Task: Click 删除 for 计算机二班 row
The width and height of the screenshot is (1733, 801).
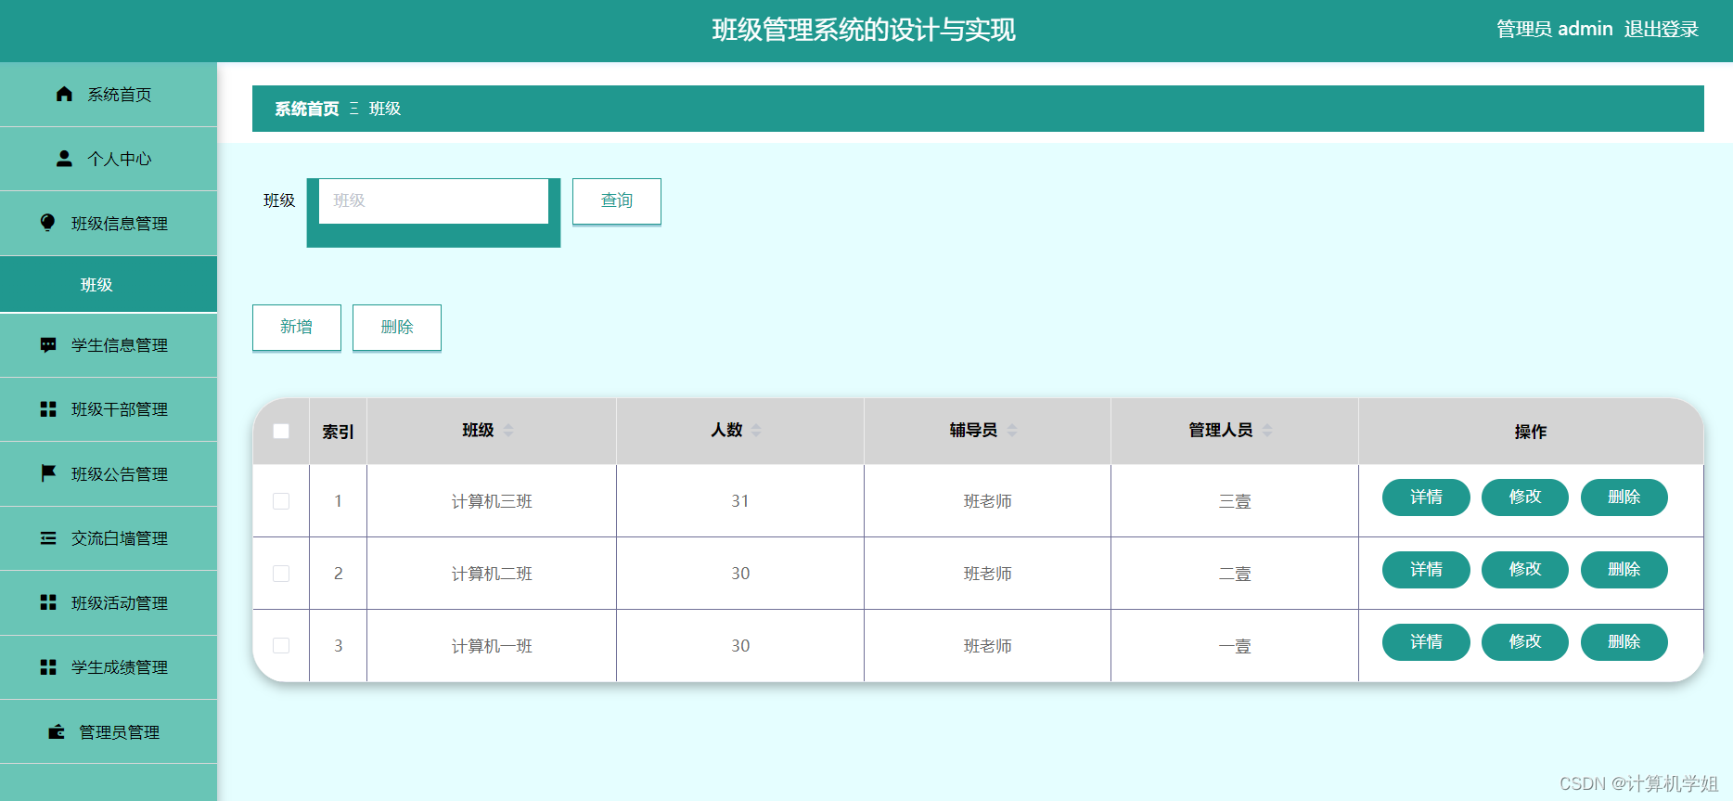Action: point(1624,570)
